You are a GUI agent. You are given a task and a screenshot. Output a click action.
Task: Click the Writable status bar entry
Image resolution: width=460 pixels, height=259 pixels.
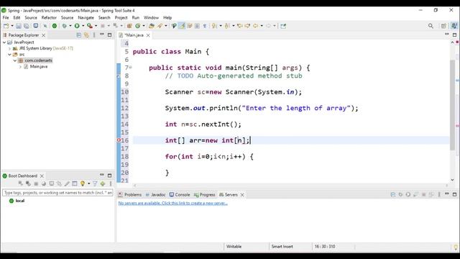(234, 247)
